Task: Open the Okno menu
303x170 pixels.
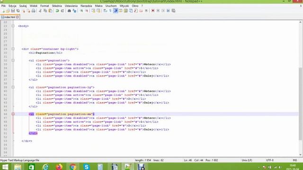Action: (x=135, y=6)
